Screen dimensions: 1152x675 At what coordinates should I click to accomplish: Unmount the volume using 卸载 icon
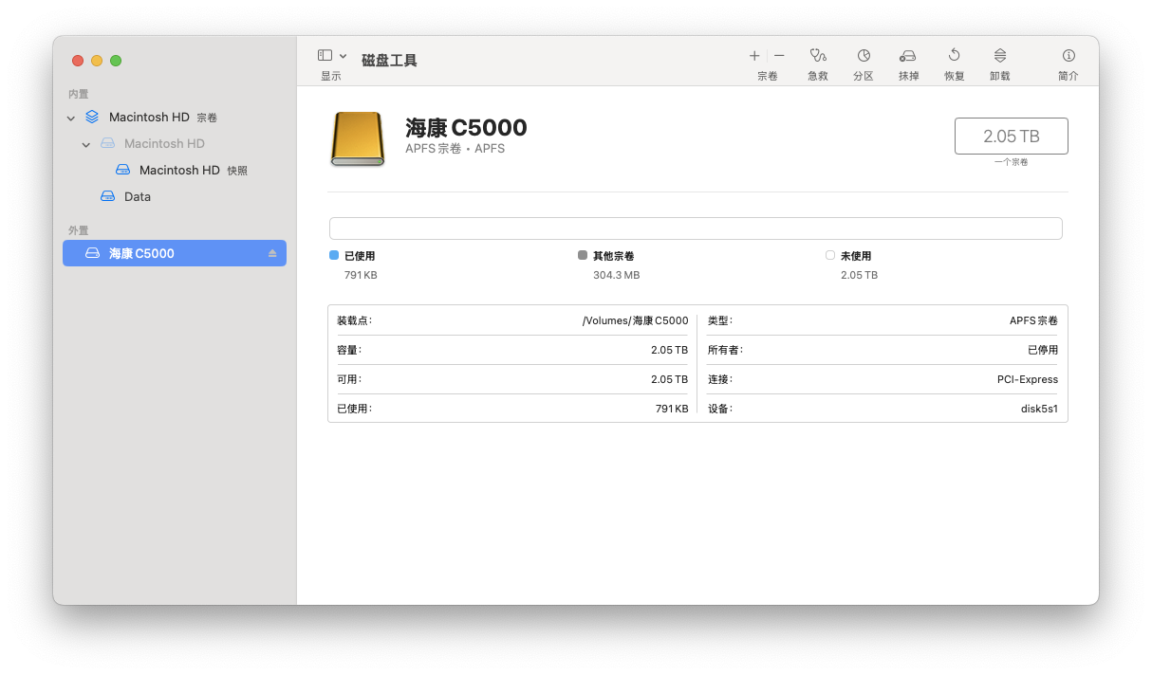[999, 61]
